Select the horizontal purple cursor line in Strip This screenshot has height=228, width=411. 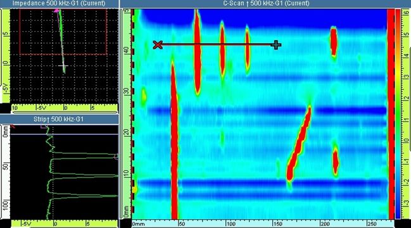click(x=64, y=134)
